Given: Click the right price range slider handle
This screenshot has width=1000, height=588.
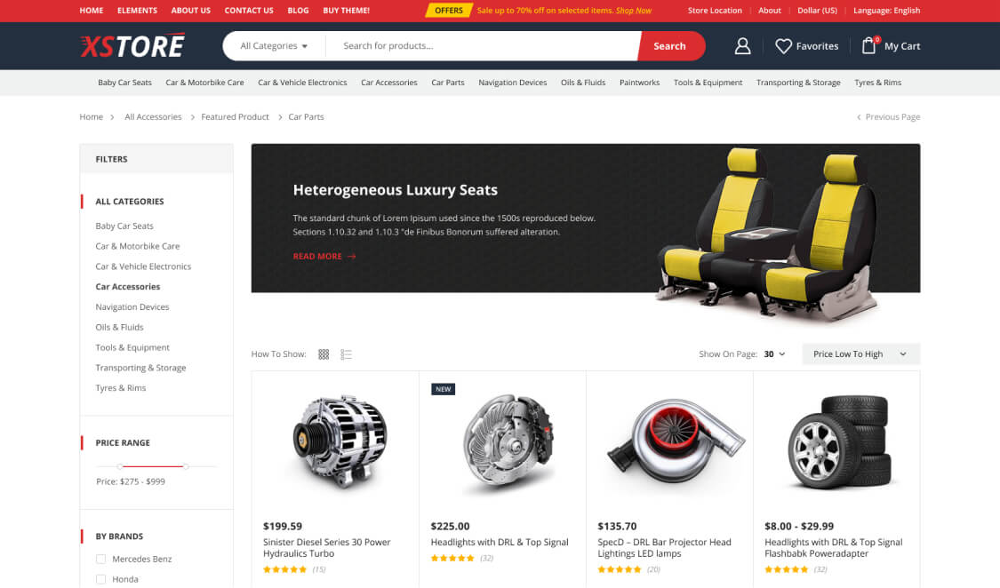Looking at the screenshot, I should pyautogui.click(x=186, y=466).
